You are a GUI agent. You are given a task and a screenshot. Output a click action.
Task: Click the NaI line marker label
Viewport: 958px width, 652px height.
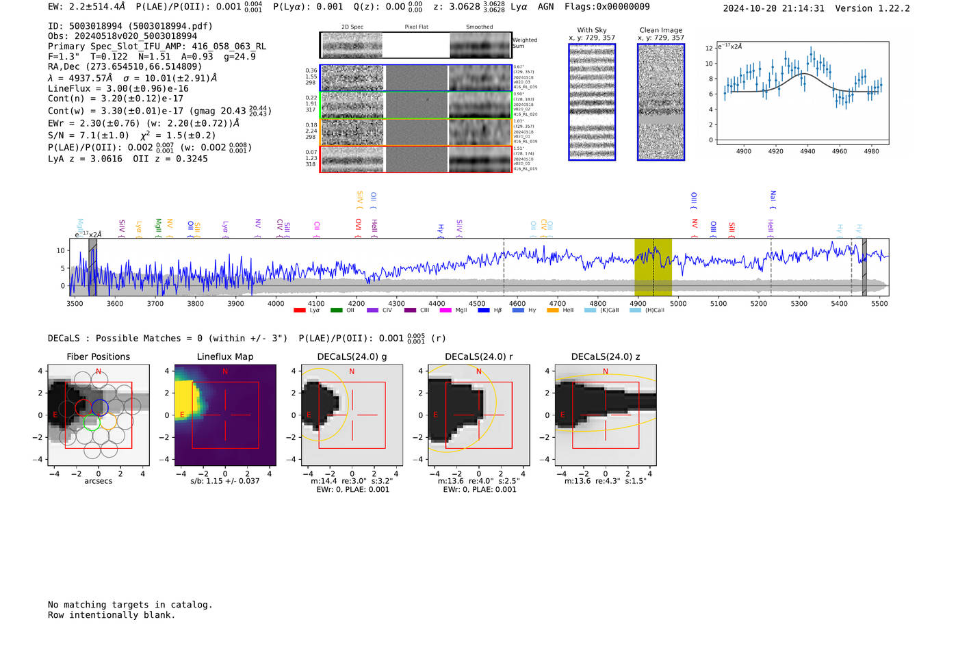pos(773,198)
